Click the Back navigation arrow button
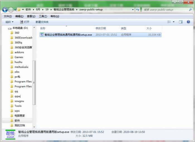The width and height of the screenshot is (195, 142). [5, 10]
